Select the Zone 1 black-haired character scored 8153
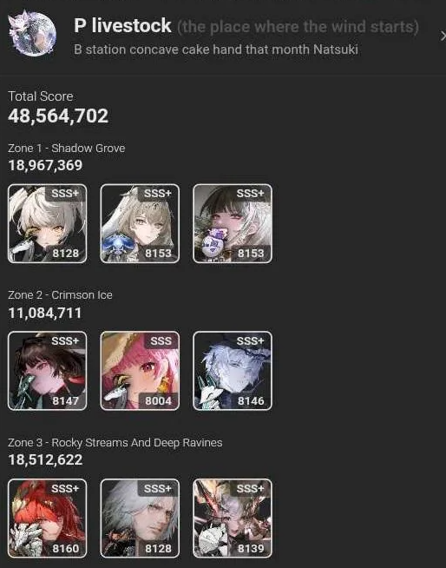The height and width of the screenshot is (568, 446). click(233, 223)
